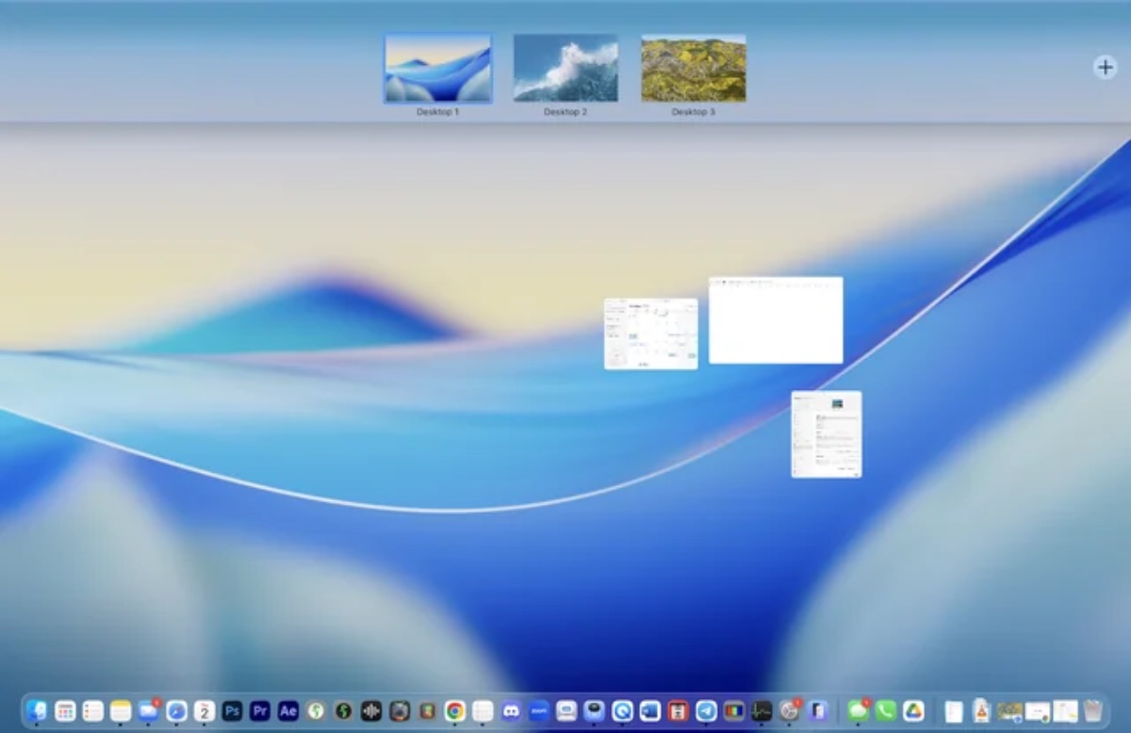The width and height of the screenshot is (1131, 733).
Task: Open Zoom from the dock
Action: (x=539, y=710)
